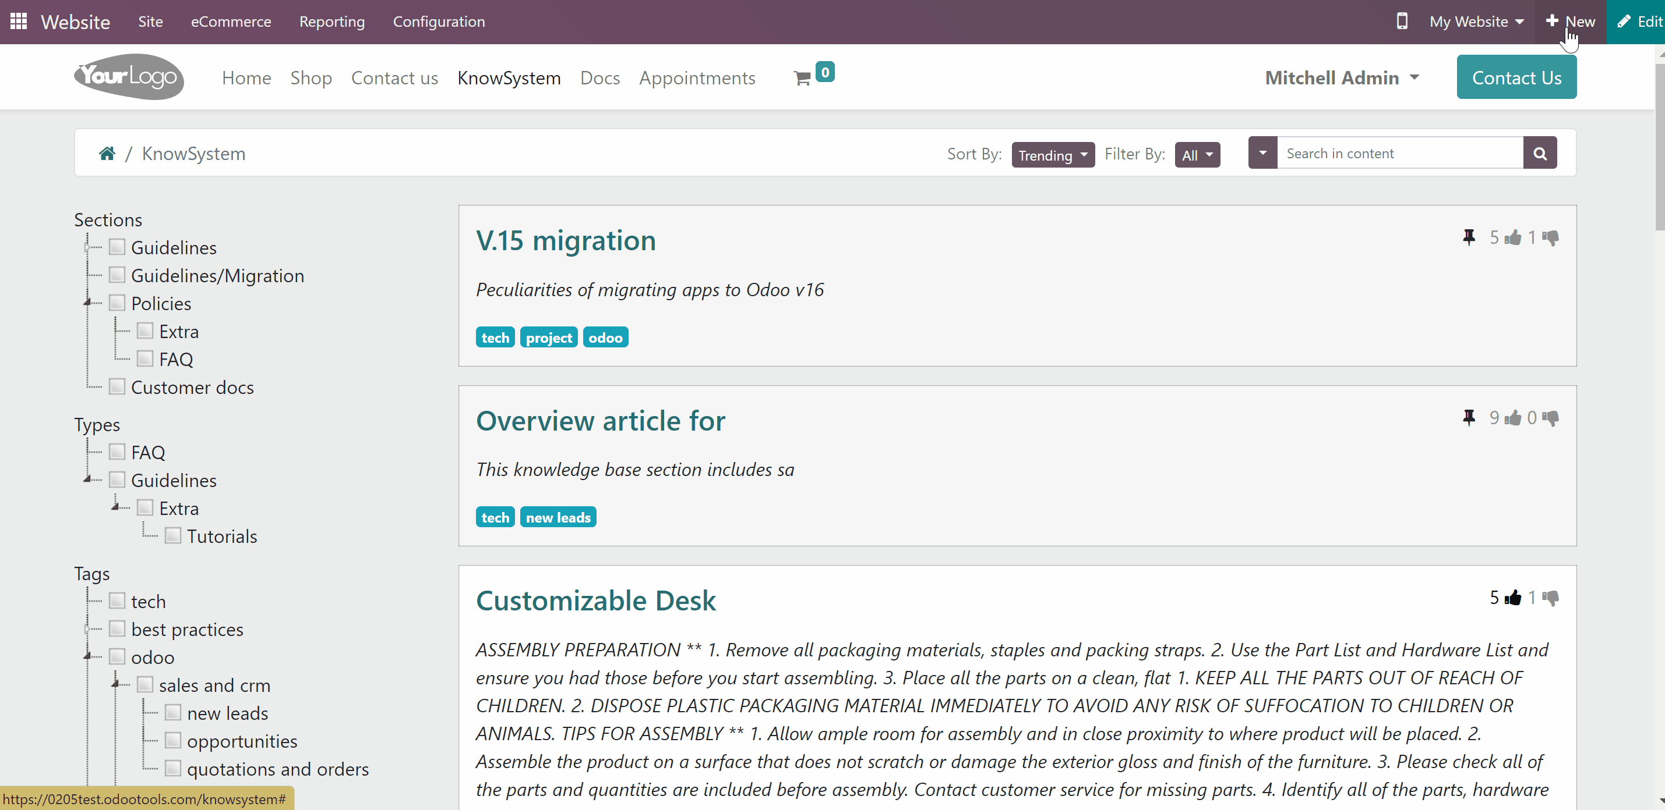Open the Customizable Desk article
This screenshot has height=810, width=1665.
click(x=596, y=601)
